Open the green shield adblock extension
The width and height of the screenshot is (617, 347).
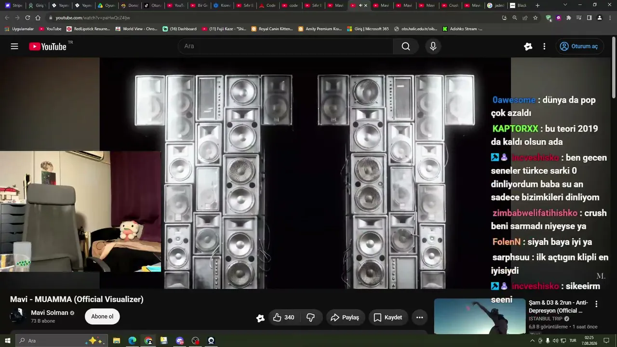point(549,18)
